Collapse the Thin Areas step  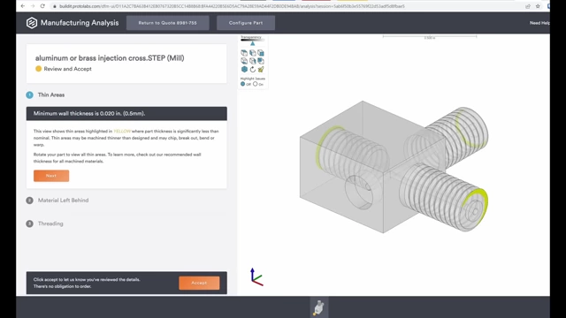point(51,95)
